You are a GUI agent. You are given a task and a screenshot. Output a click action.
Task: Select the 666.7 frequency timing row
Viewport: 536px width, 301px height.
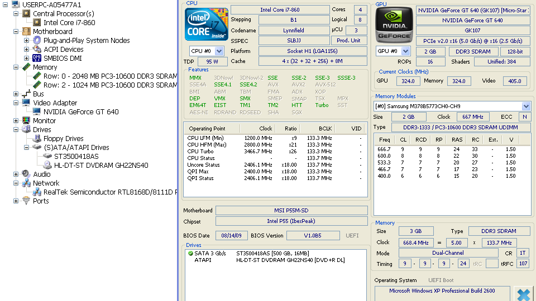452,149
